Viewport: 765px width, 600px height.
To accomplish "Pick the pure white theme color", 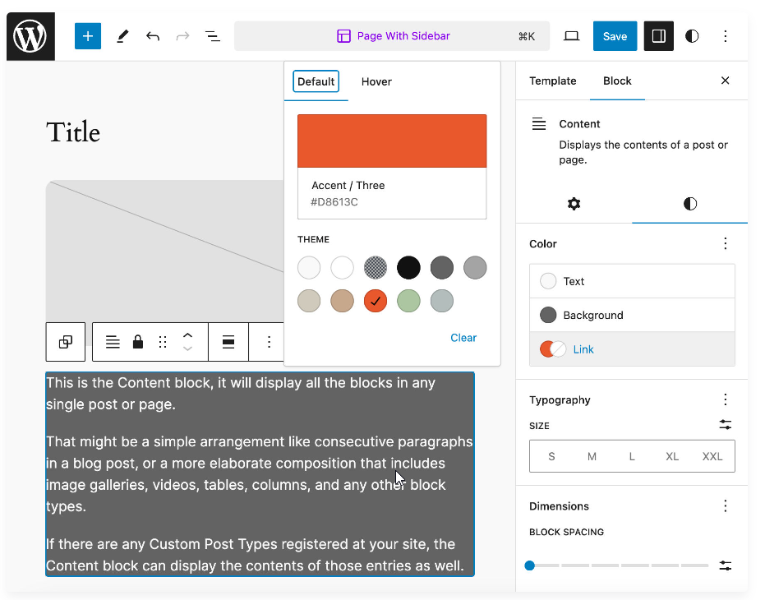I will coord(342,268).
